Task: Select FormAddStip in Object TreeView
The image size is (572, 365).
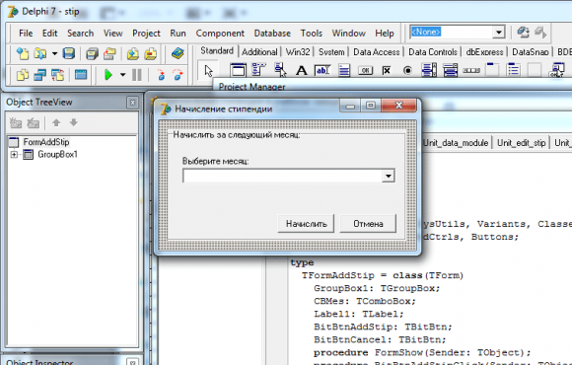Action: click(x=46, y=142)
